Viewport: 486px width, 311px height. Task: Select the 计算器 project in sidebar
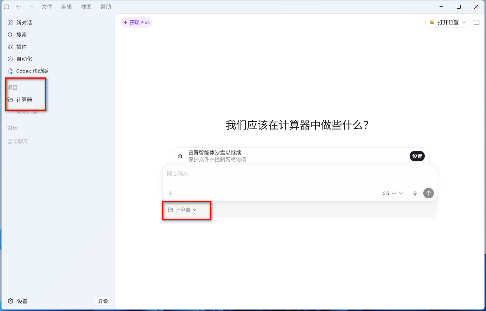(57, 100)
